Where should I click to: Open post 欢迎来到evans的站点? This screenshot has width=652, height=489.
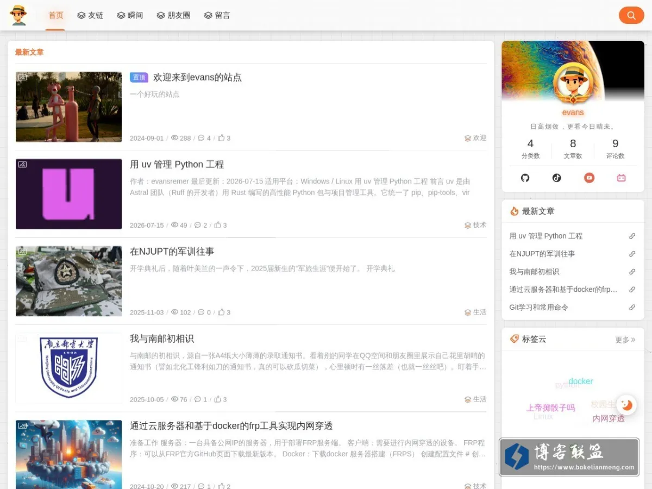click(197, 78)
